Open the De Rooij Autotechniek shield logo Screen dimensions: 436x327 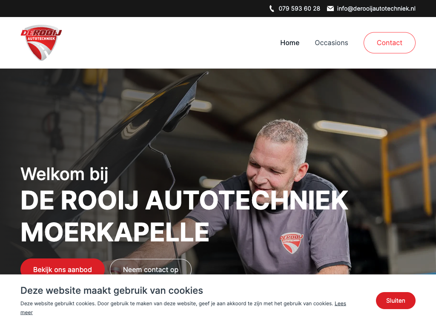(x=41, y=43)
